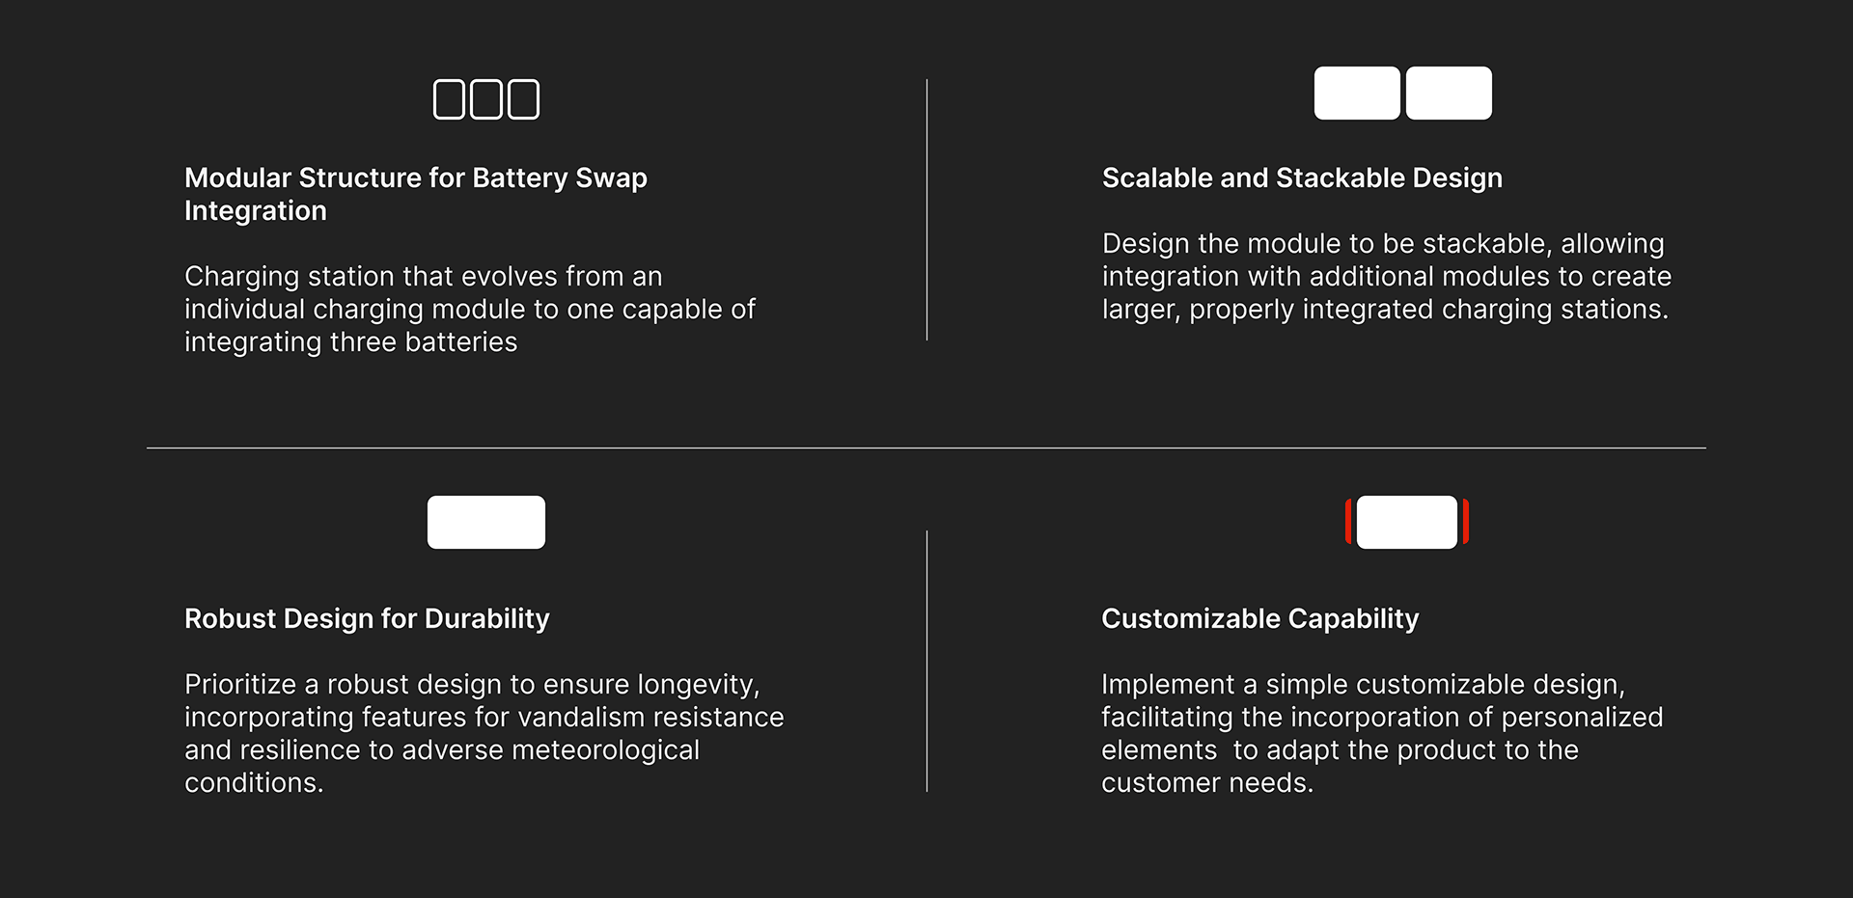The width and height of the screenshot is (1853, 898).
Task: Click the paragraph about vandalism resistance
Action: [x=484, y=733]
